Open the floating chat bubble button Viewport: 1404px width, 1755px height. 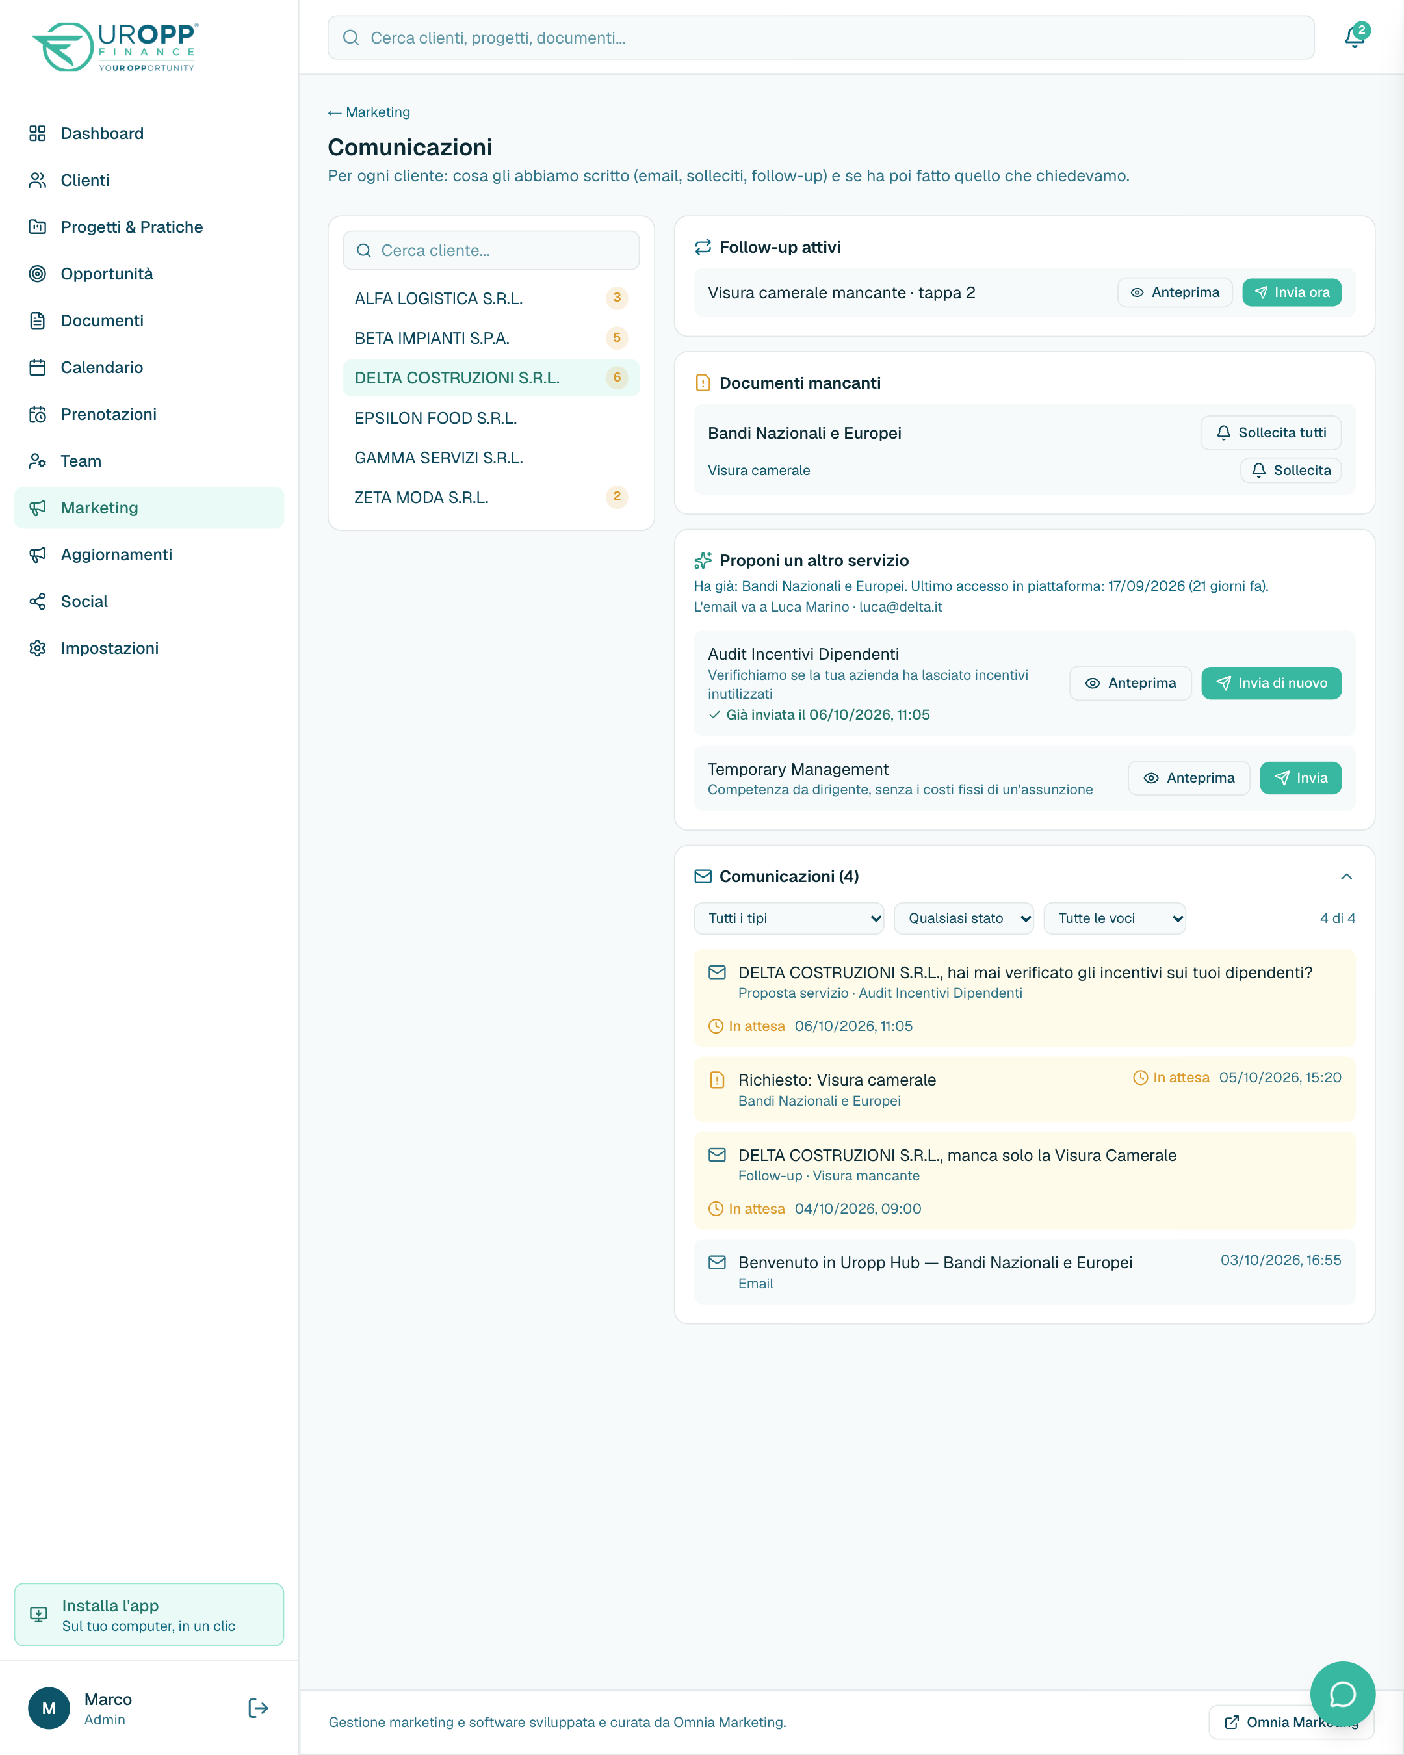(x=1342, y=1695)
